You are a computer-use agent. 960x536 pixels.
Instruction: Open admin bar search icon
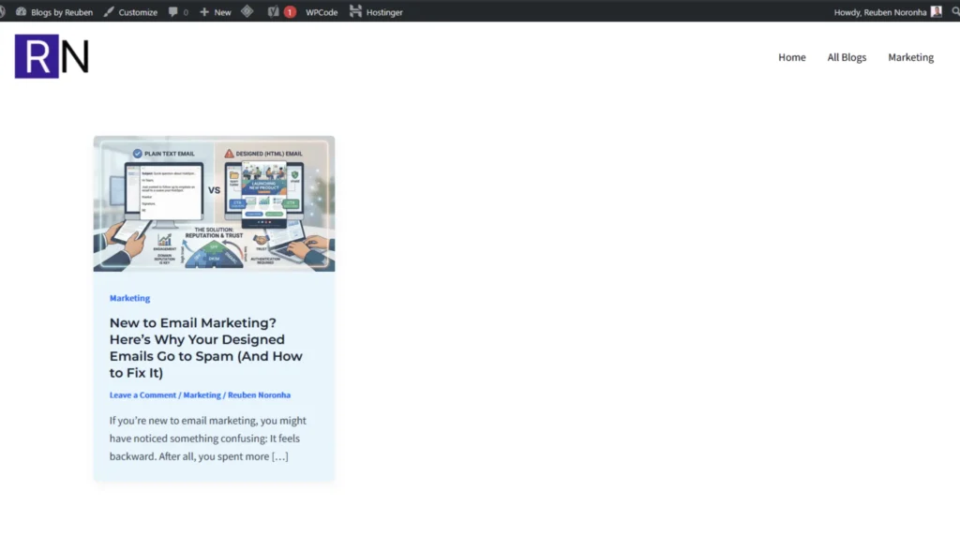point(955,11)
